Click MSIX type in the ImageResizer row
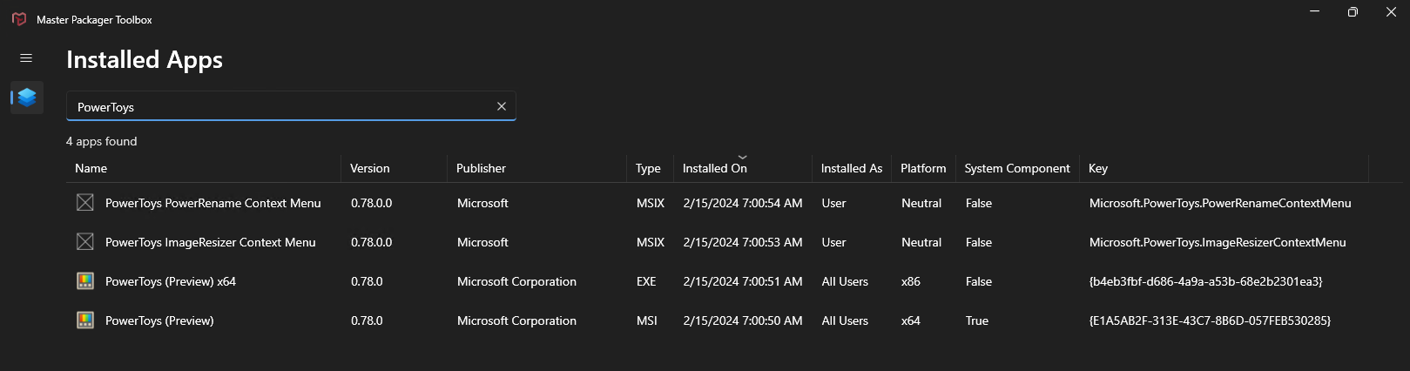1410x371 pixels. 651,242
